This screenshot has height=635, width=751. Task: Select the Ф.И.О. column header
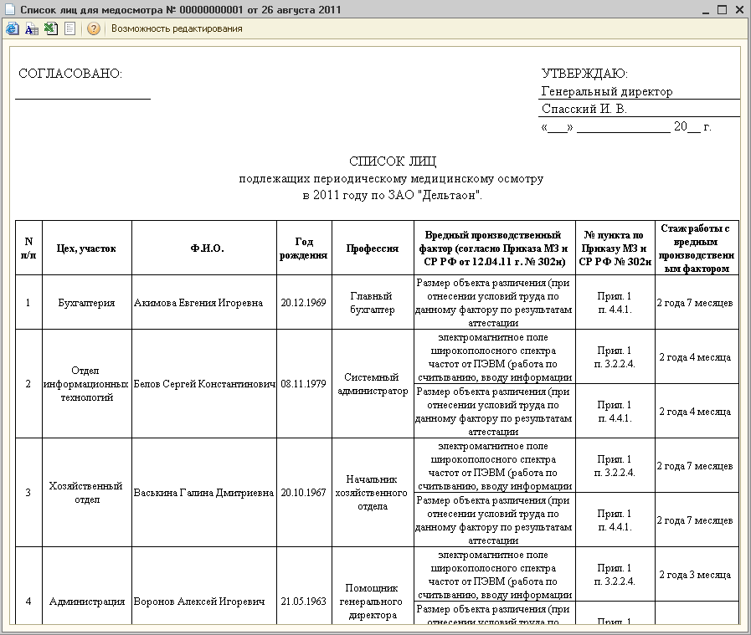204,248
